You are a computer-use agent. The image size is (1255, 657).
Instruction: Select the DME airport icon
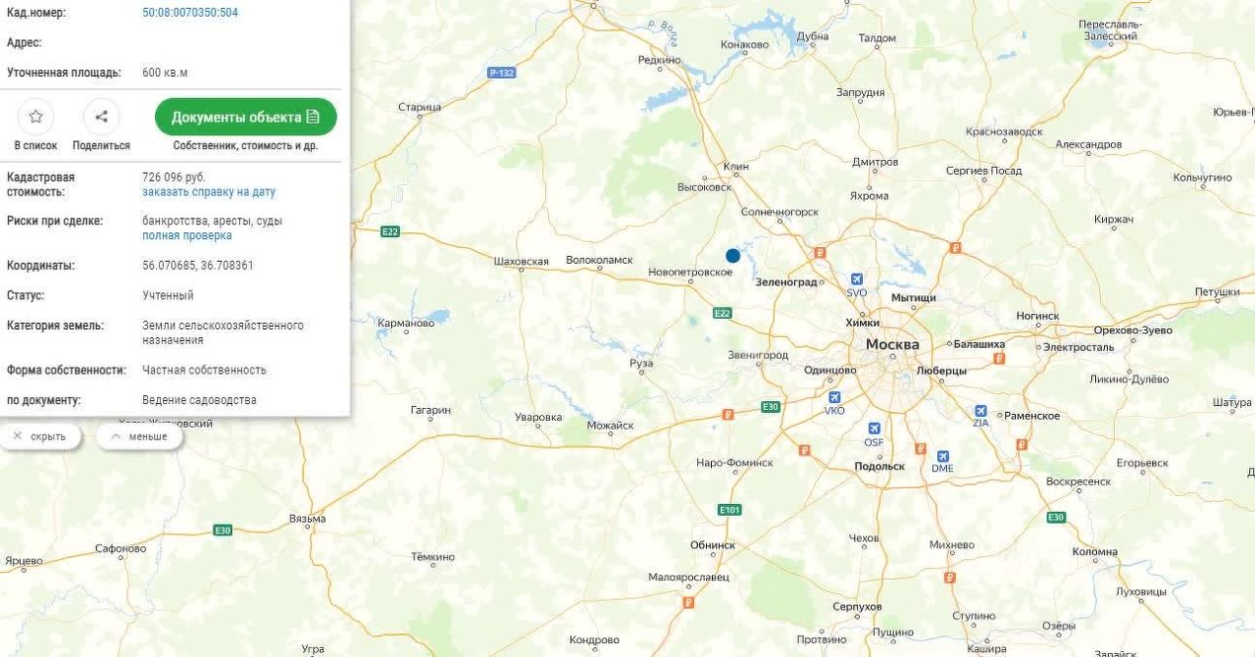pyautogui.click(x=942, y=456)
